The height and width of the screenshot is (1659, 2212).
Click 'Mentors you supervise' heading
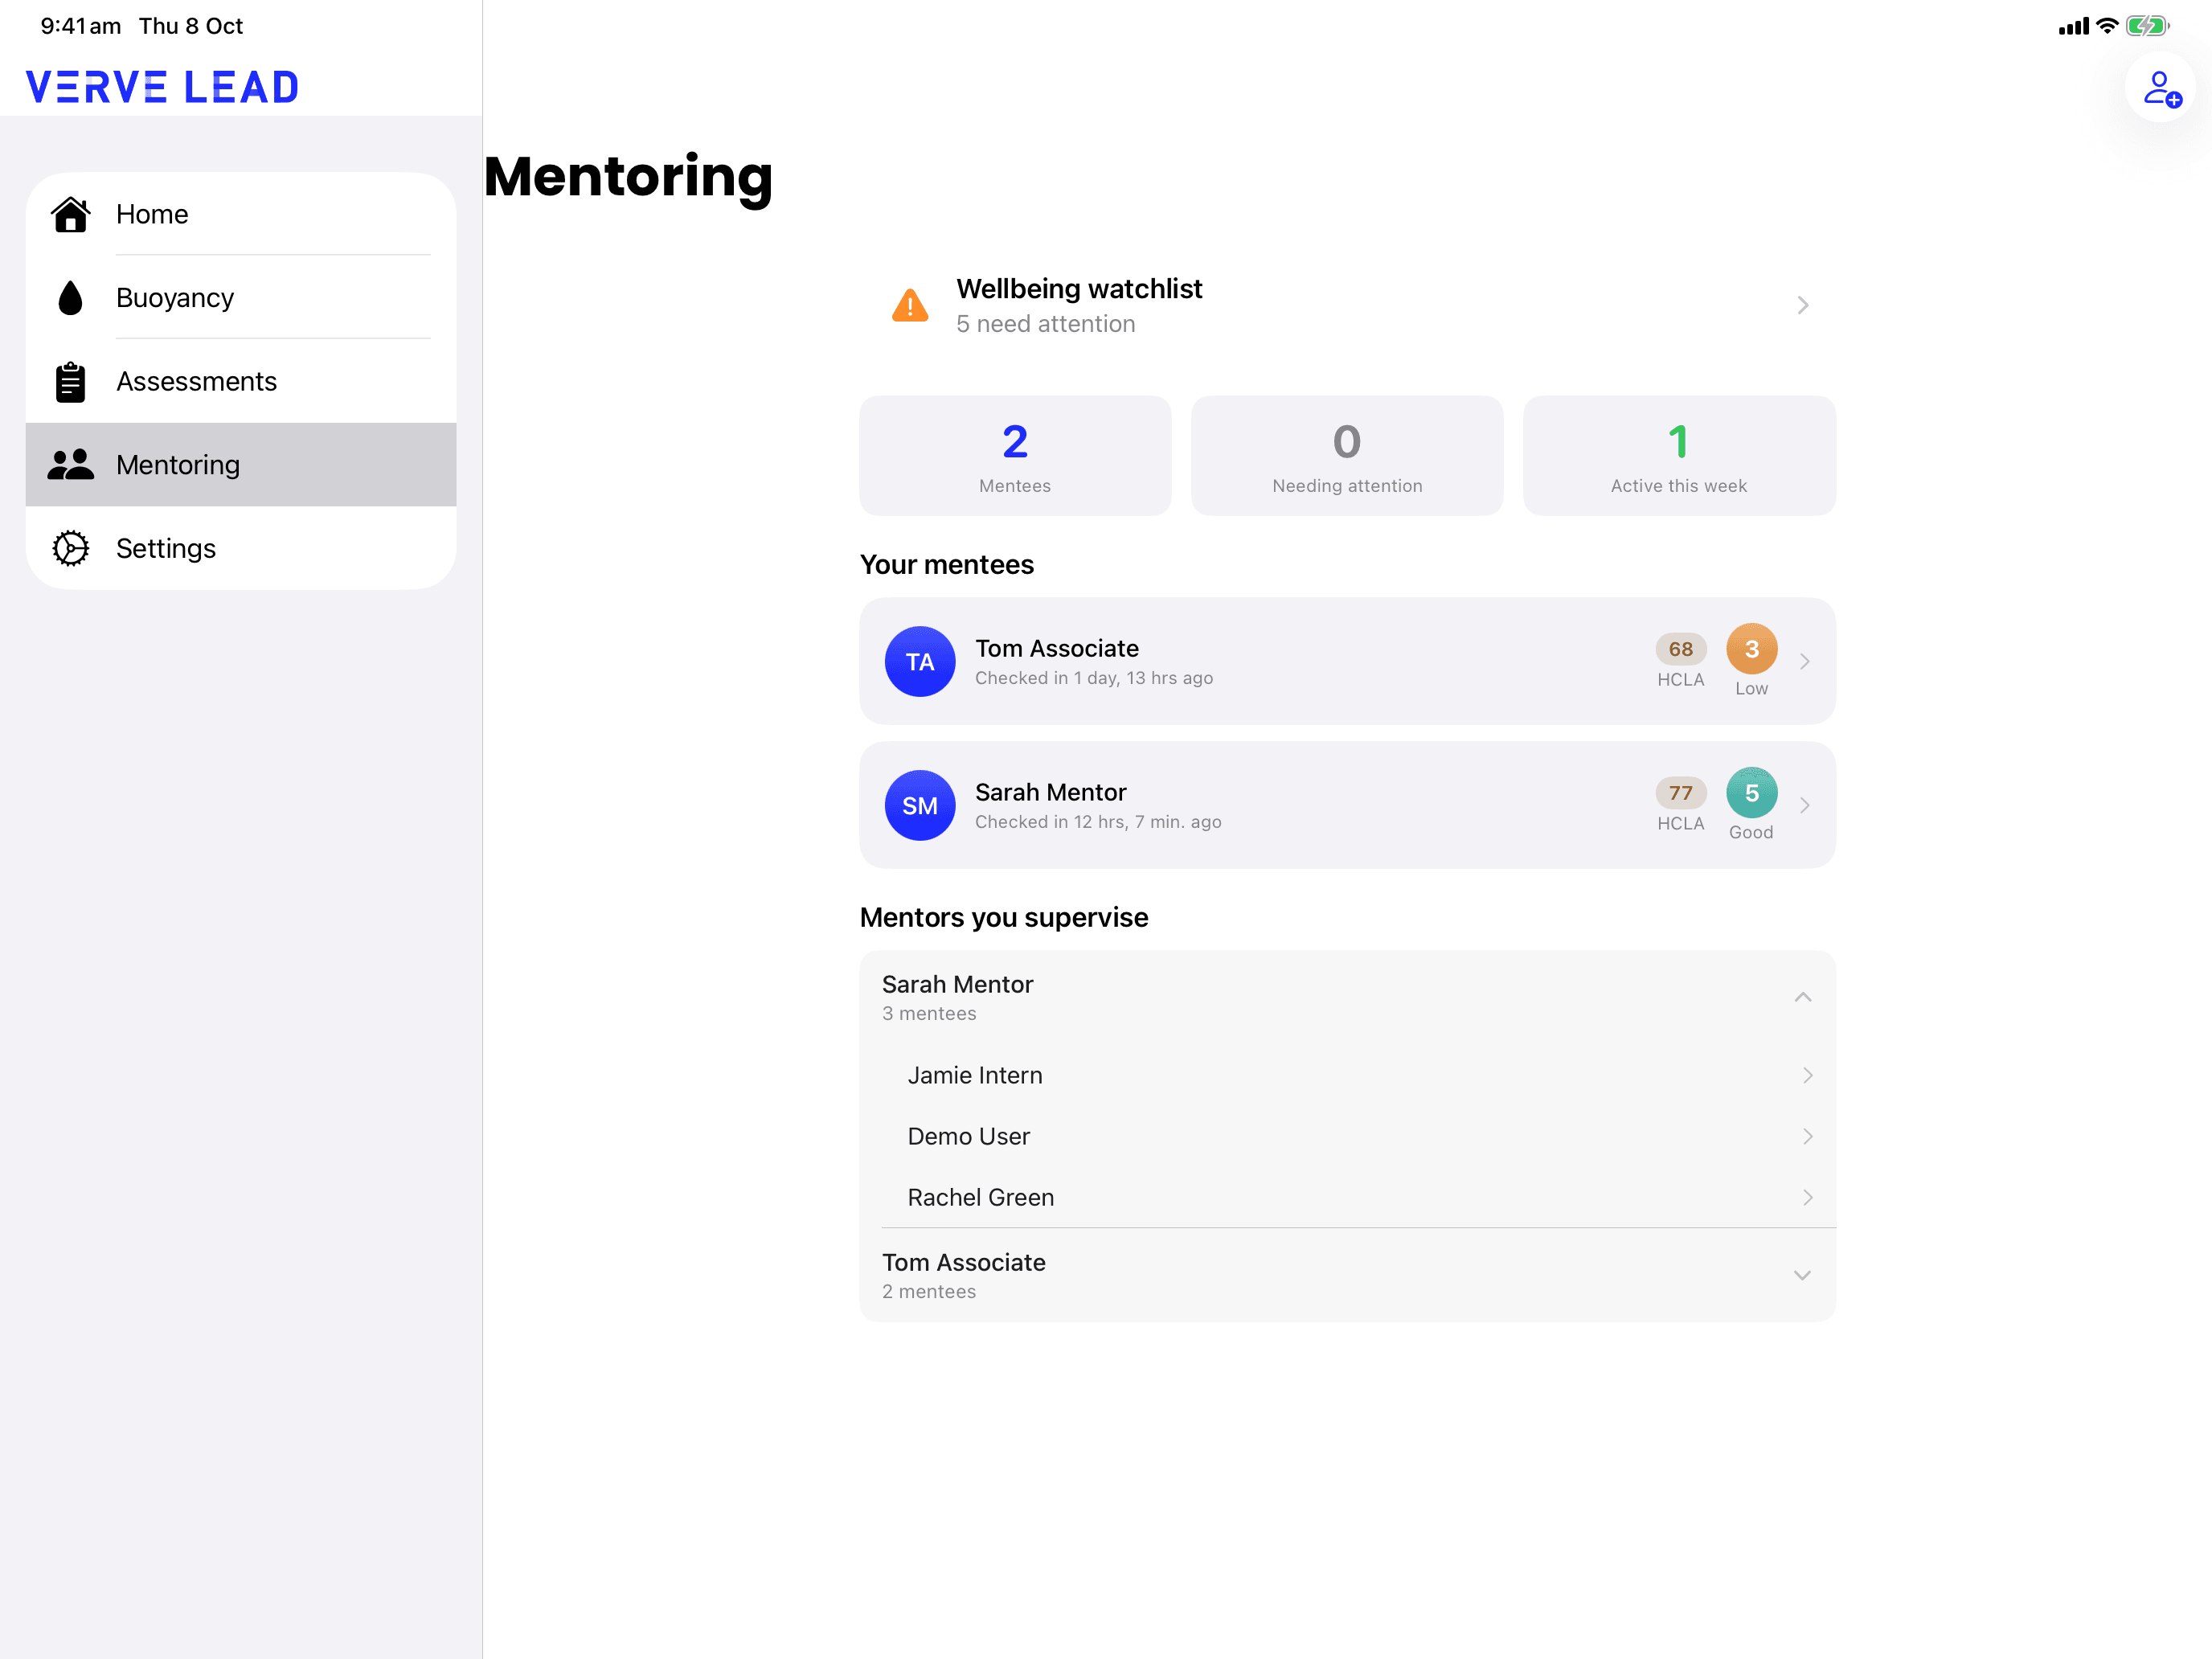(1004, 917)
